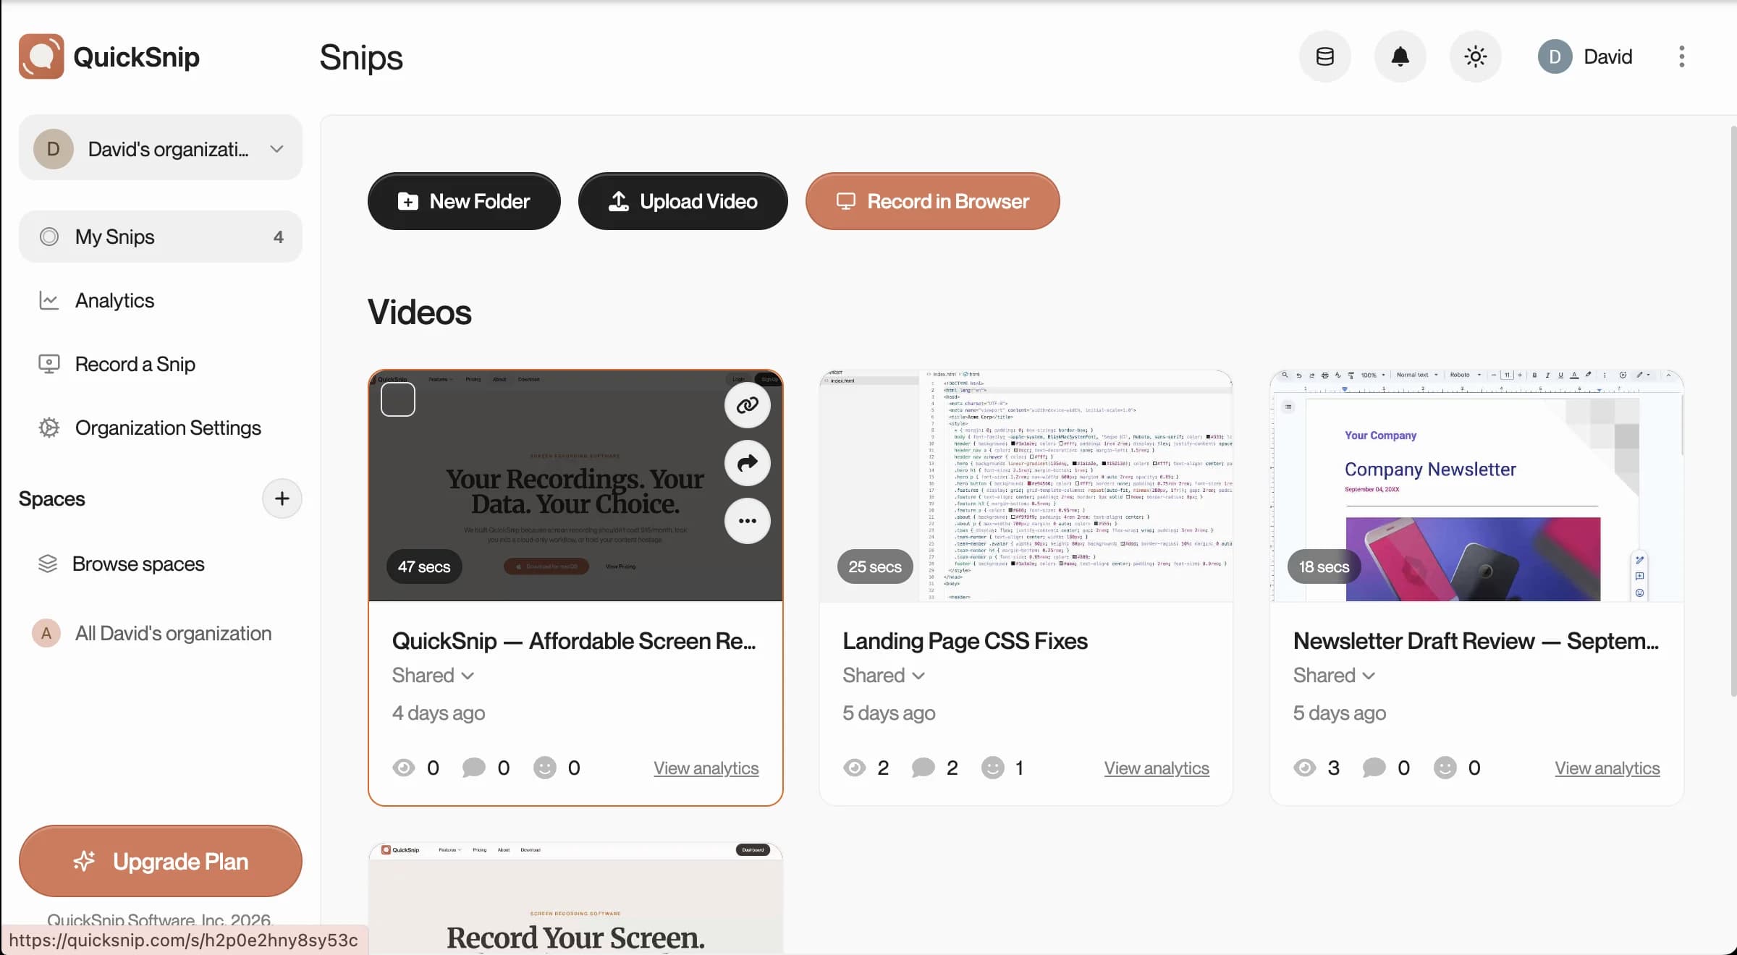View analytics for Landing Page CSS Fixes
Screen dimensions: 1737x955
(1155, 768)
